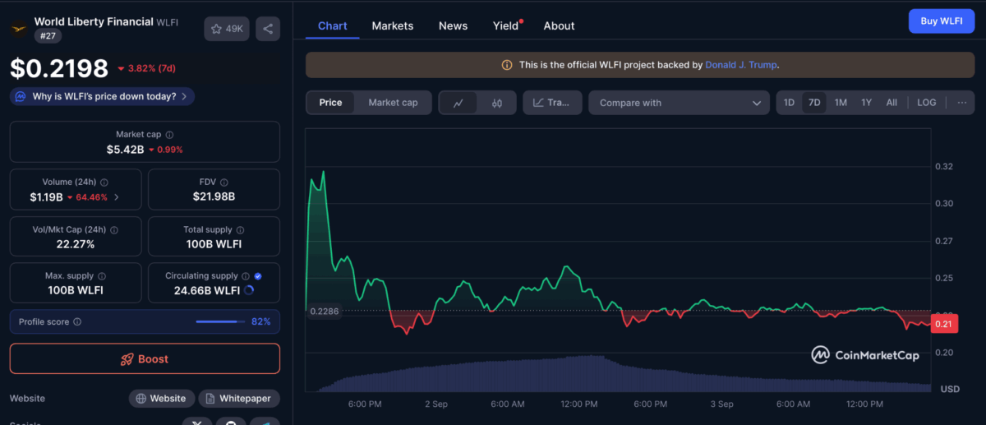
Task: Follow the Donald J. Trump link
Action: point(740,65)
